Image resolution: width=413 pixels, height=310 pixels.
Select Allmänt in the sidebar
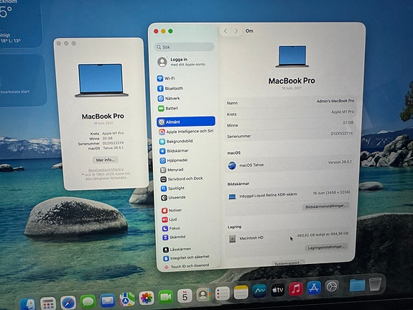(186, 122)
